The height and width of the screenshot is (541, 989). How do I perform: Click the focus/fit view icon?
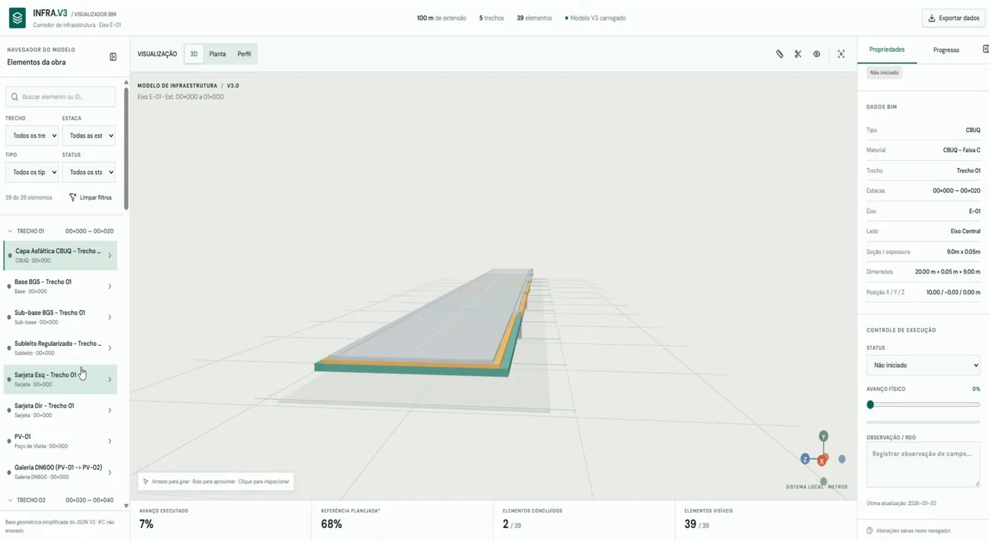click(x=841, y=54)
